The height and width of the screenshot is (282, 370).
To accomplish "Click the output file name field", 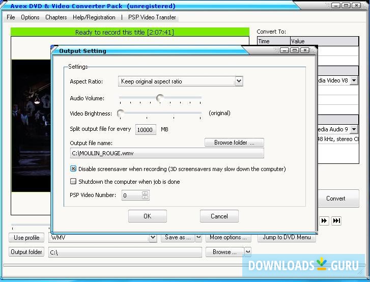I will (x=167, y=153).
